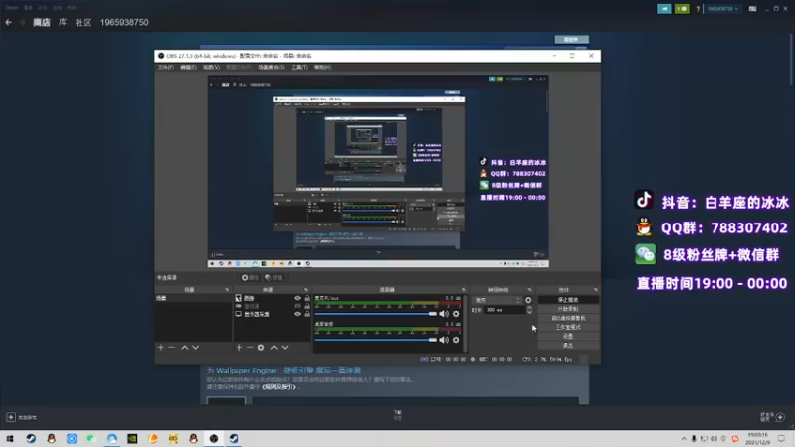The image size is (795, 447).
Task: Click transition duration 300 ms stepper arrows
Action: (529, 310)
